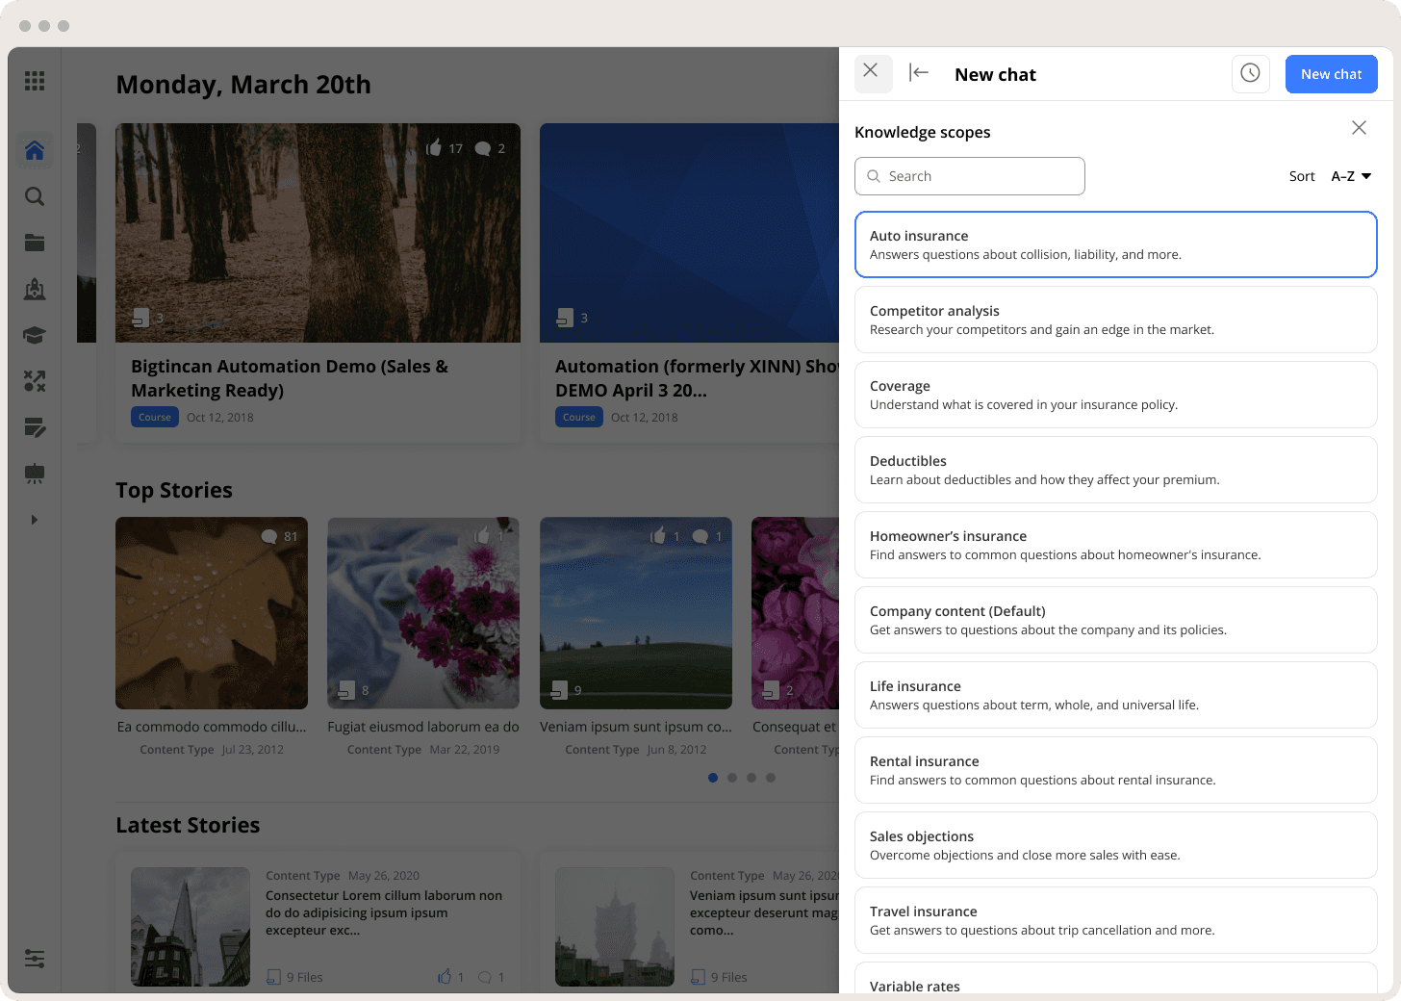Open the graduation cap learning icon
1401x1001 pixels.
click(35, 335)
